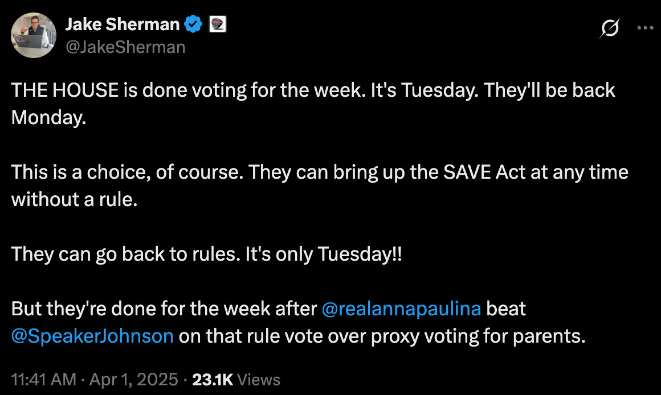
Task: Click the "proxy voting for parents" phrase
Action: coord(478,336)
